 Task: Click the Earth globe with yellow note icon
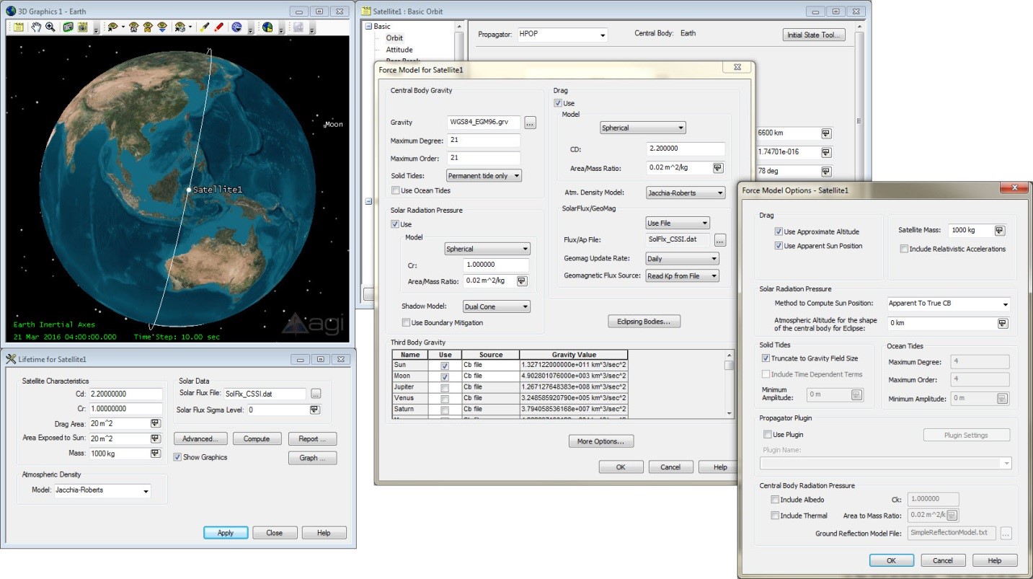point(267,27)
